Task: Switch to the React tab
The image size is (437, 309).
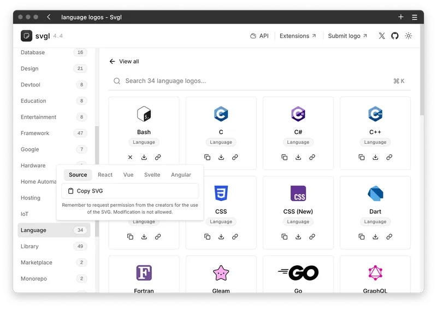Action: [105, 175]
